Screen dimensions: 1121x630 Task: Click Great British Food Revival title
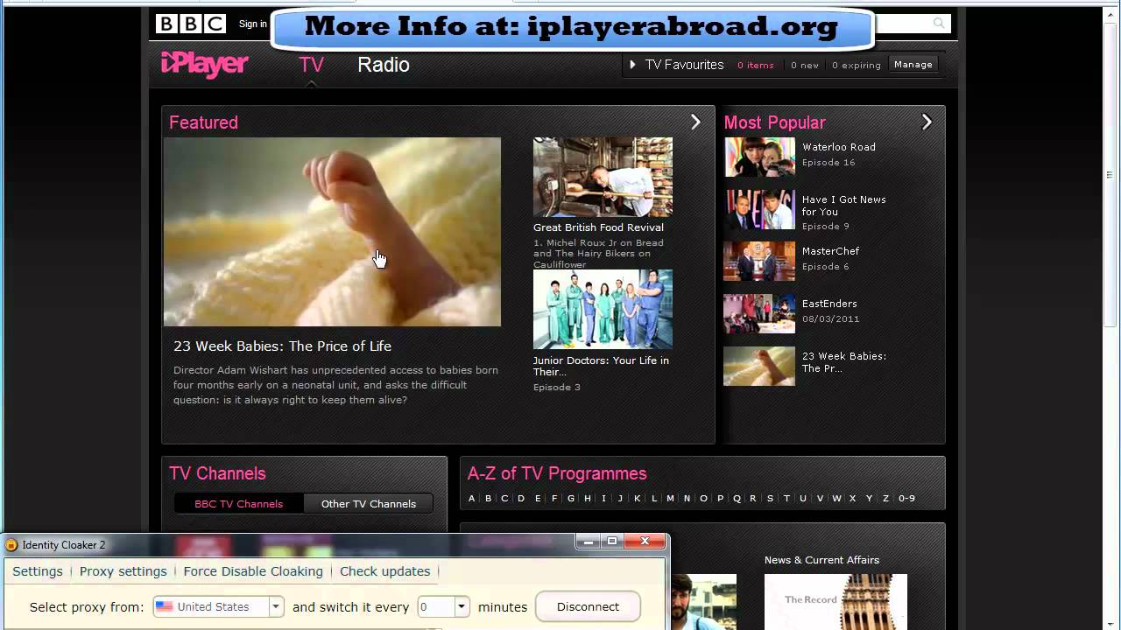click(x=598, y=227)
